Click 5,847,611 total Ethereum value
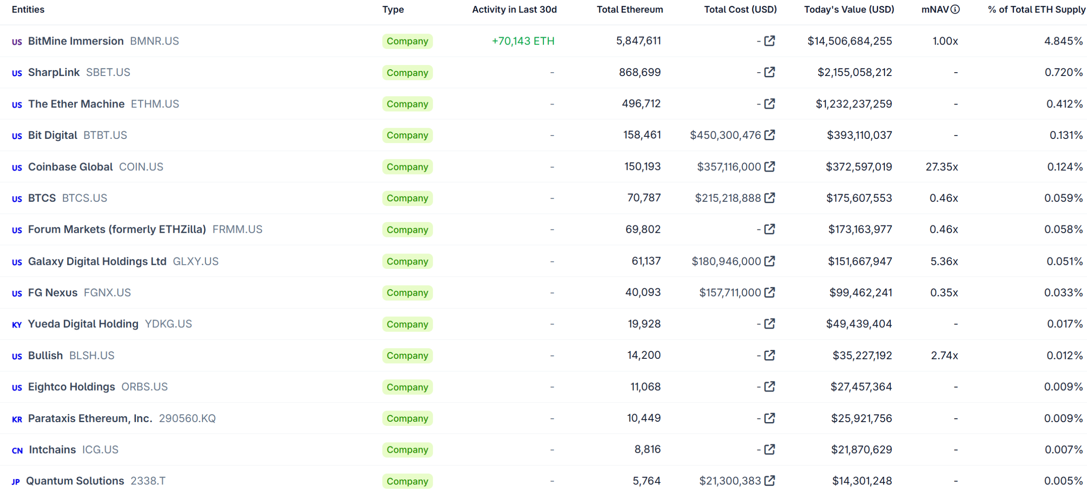This screenshot has height=493, width=1087. 639,41
